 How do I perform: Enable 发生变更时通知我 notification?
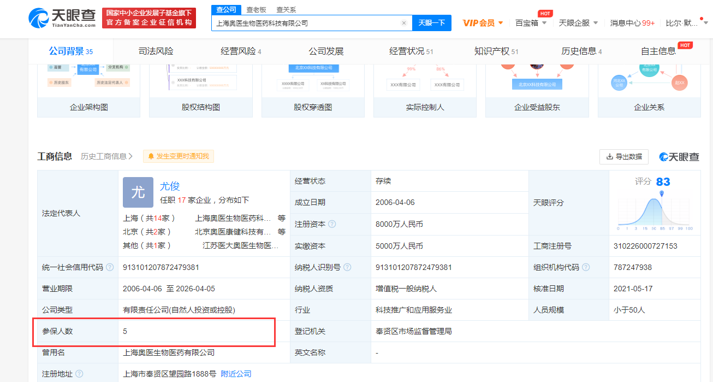click(x=178, y=156)
